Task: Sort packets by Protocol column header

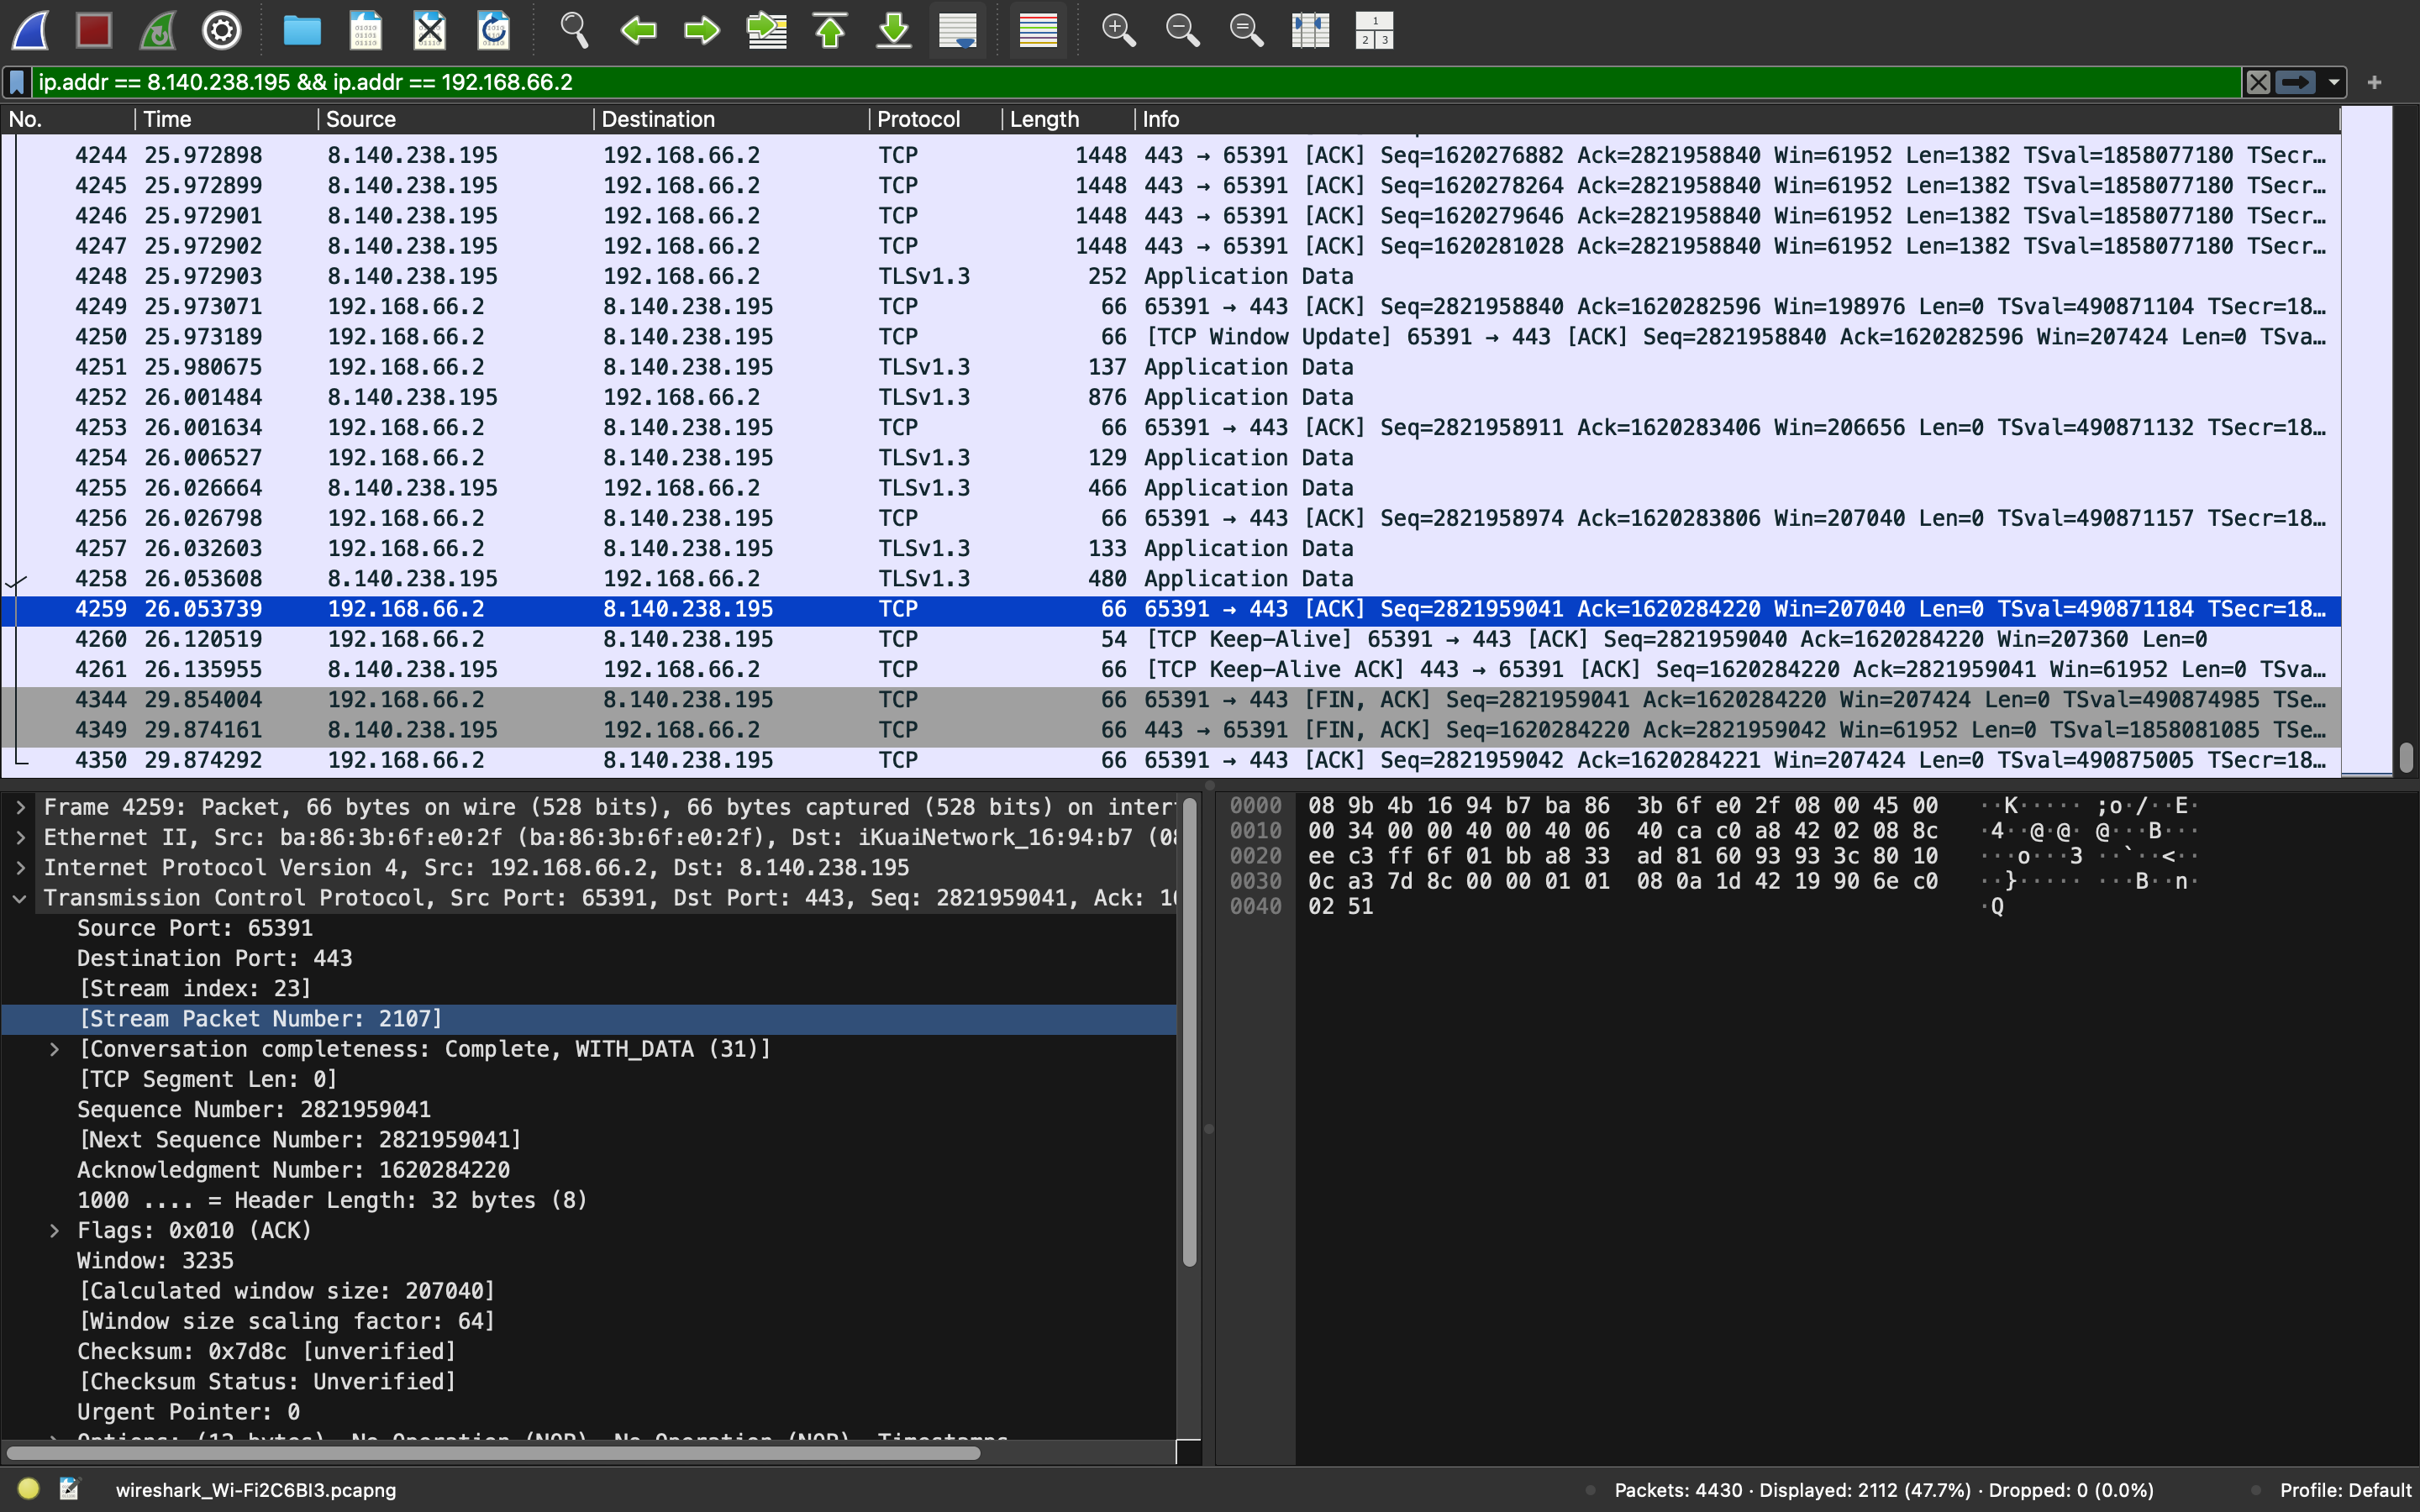Action: pos(918,119)
